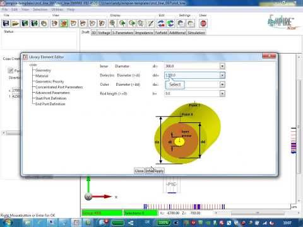Select Material in the element tree

(42, 76)
